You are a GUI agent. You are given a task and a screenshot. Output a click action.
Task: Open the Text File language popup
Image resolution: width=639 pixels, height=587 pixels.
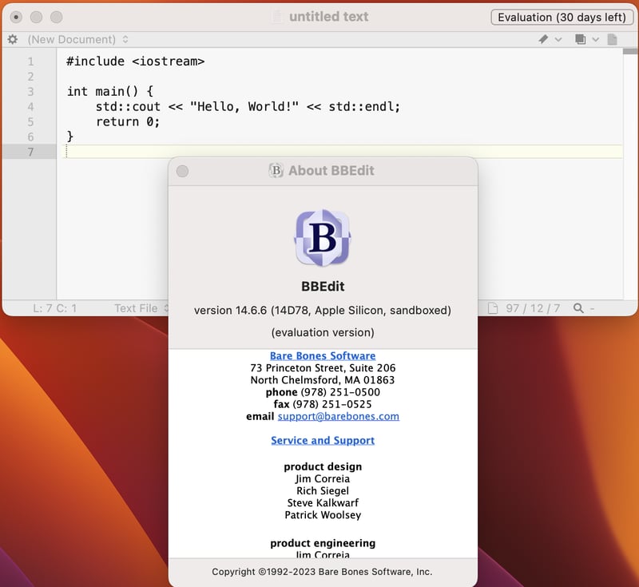click(x=141, y=308)
